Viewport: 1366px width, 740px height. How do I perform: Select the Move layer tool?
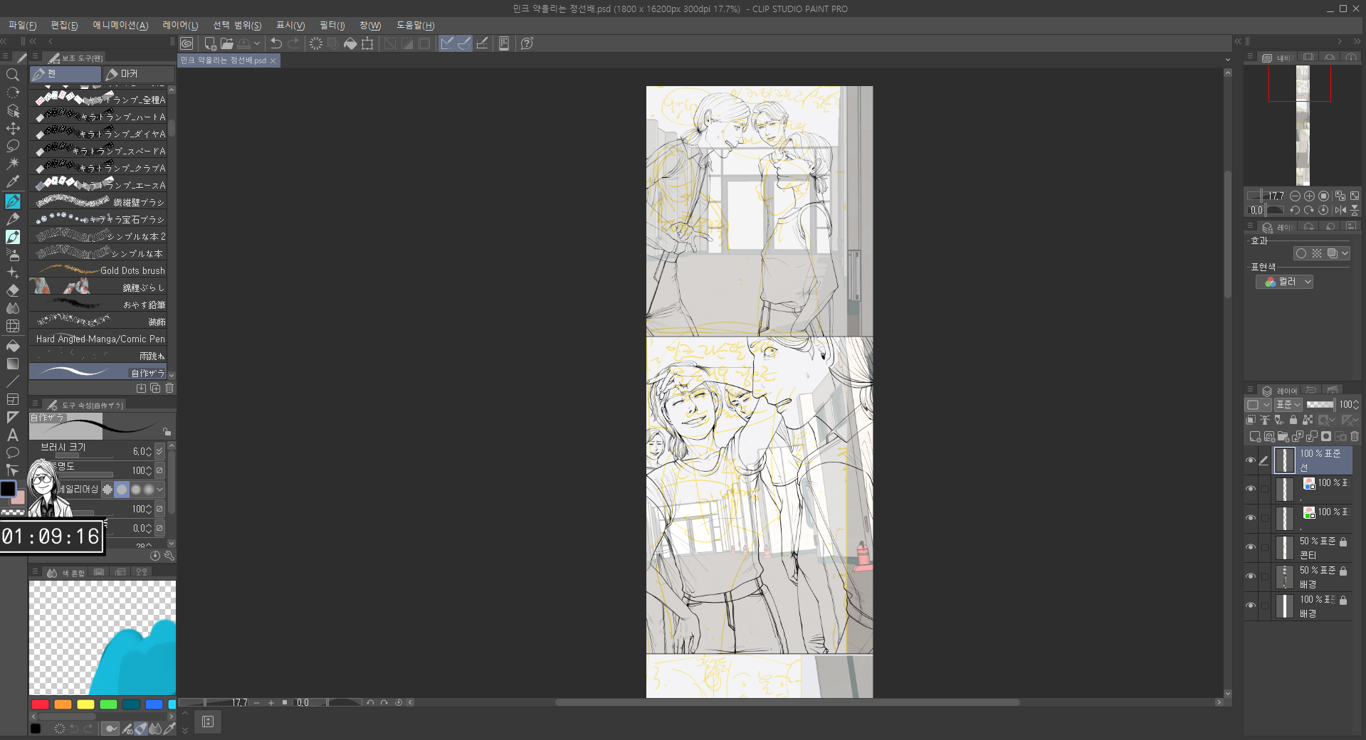pyautogui.click(x=13, y=129)
